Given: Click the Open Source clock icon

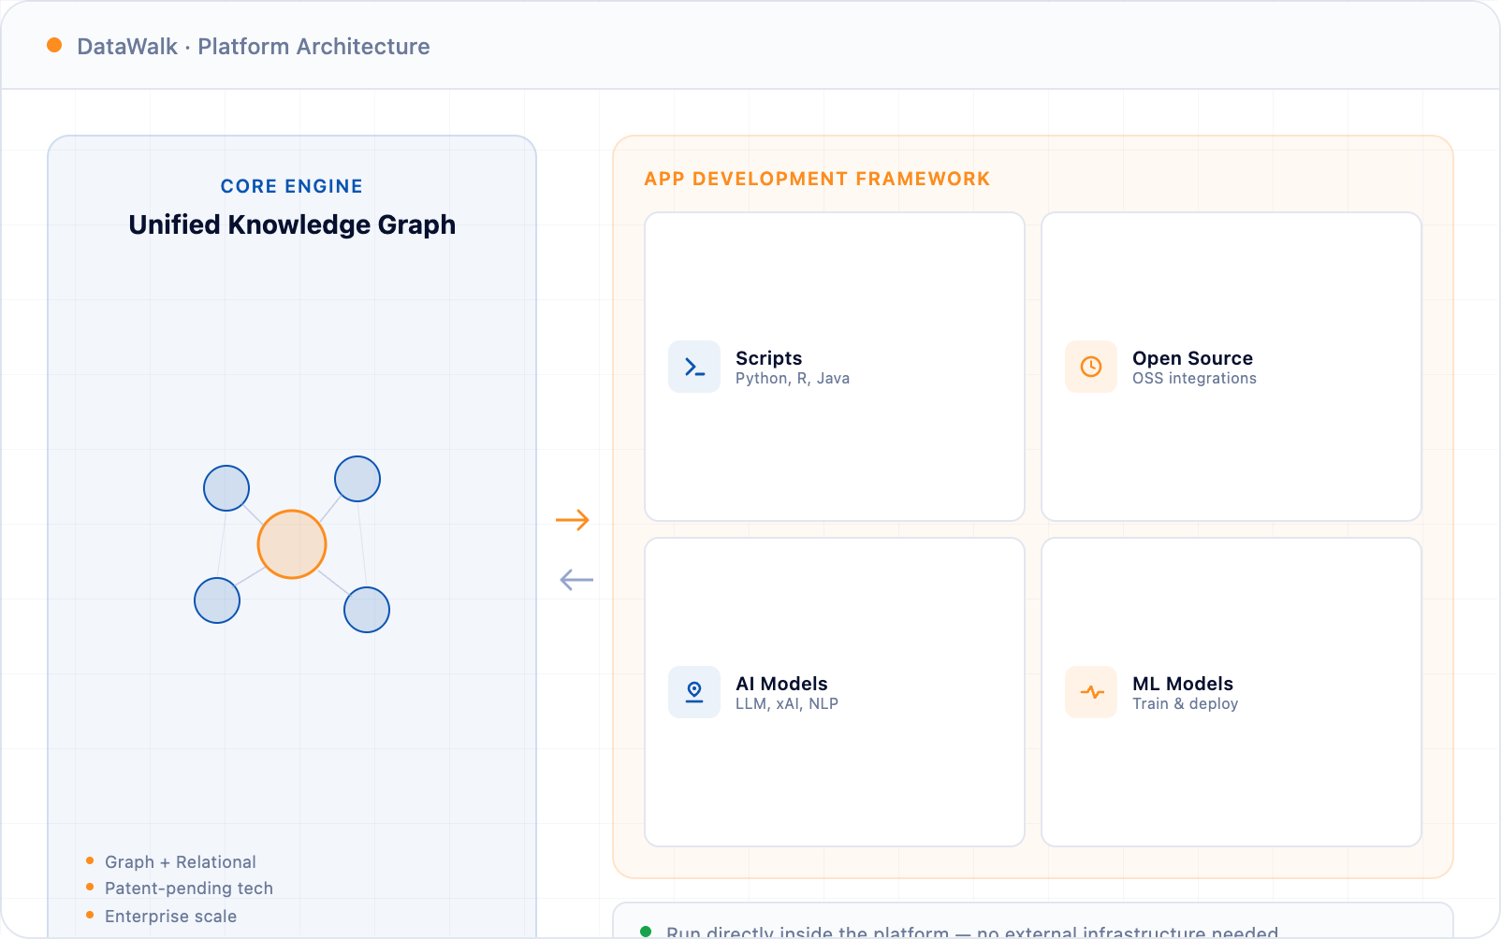Looking at the screenshot, I should [1091, 367].
